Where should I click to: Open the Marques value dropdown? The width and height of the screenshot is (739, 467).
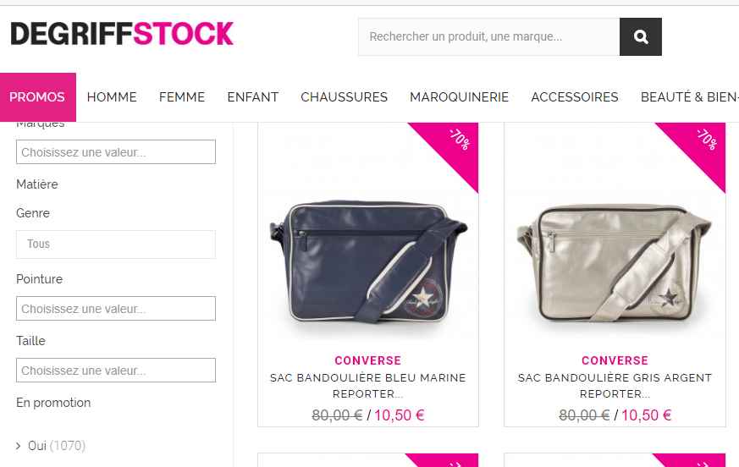click(116, 151)
